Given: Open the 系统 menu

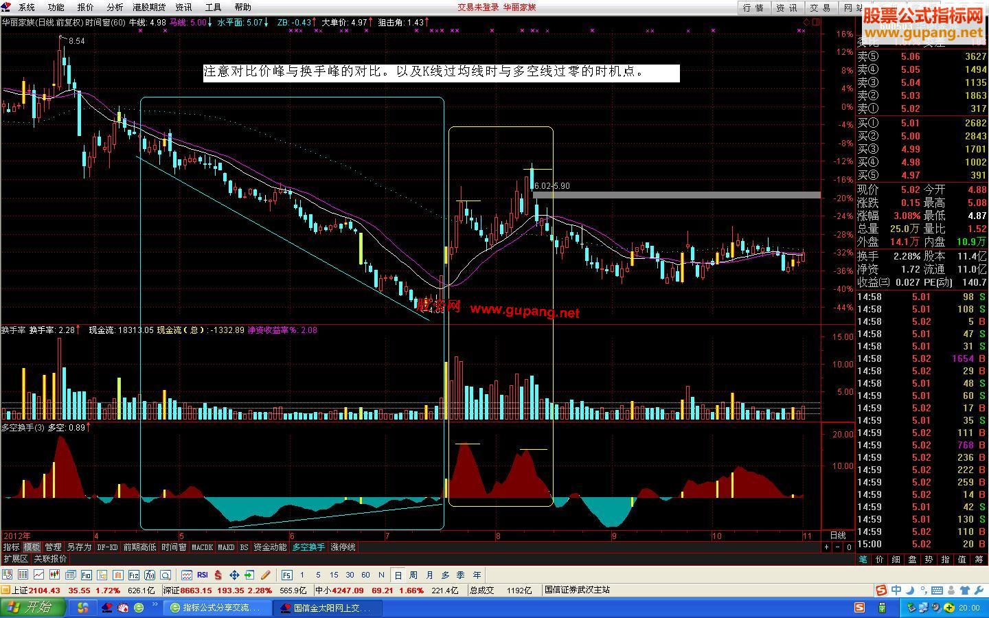Looking at the screenshot, I should [27, 8].
